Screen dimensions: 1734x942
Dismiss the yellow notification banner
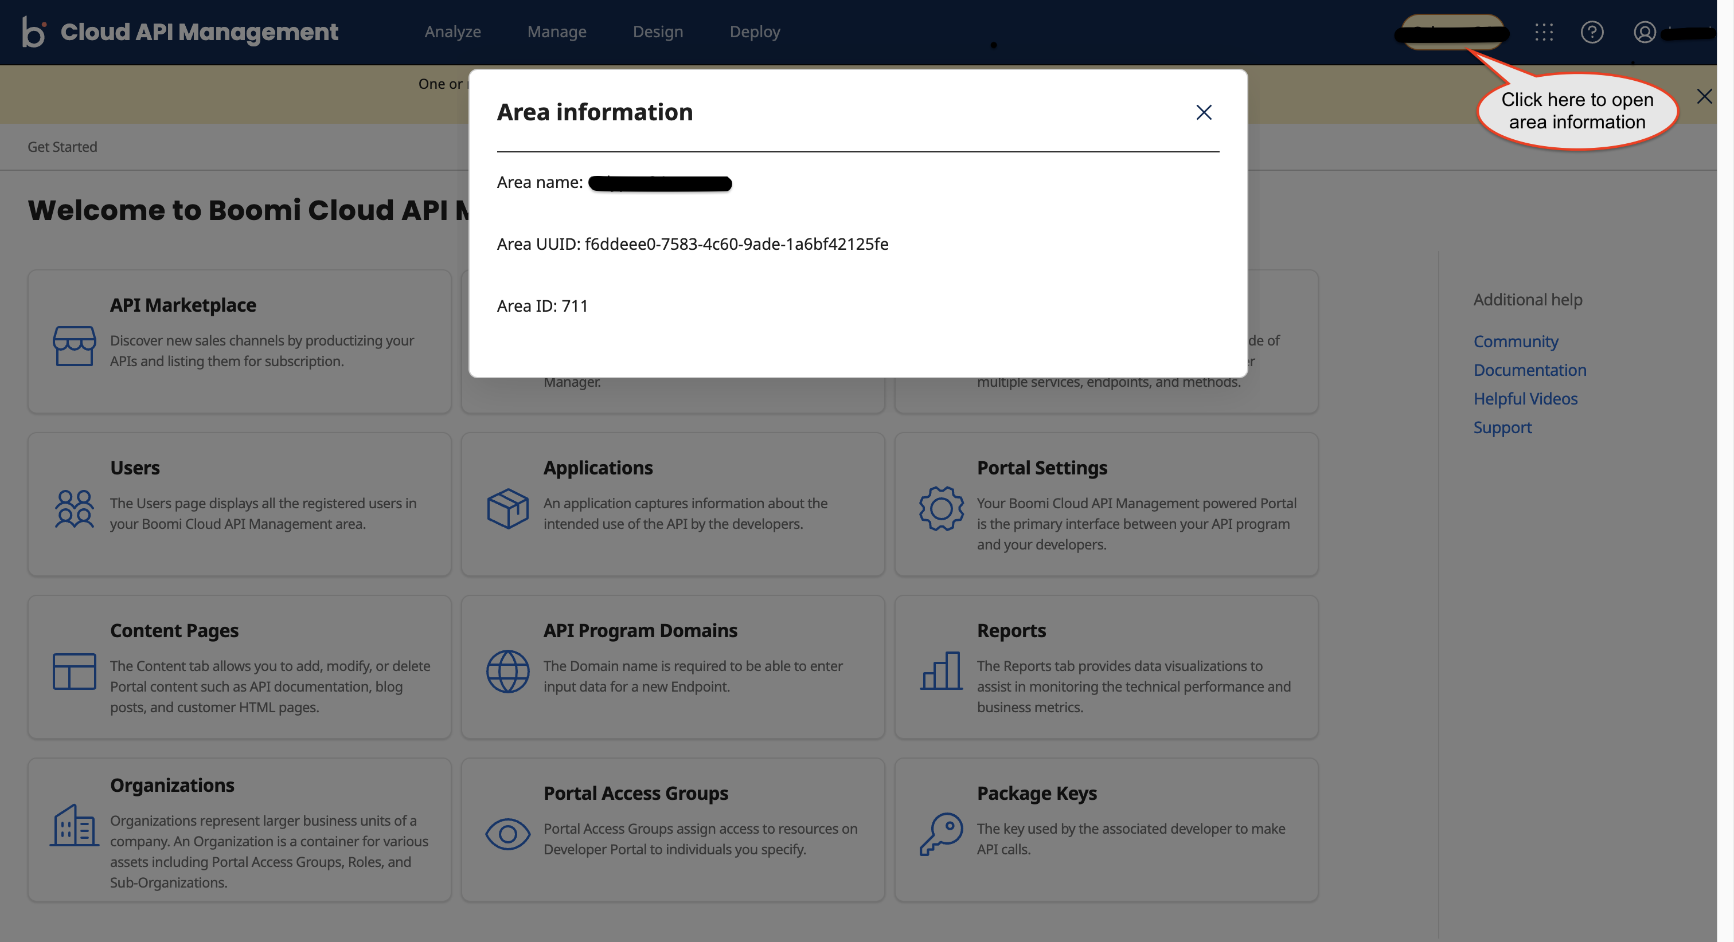pos(1704,96)
